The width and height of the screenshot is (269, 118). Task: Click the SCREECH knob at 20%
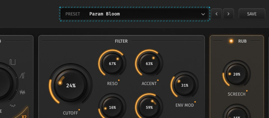237,74
